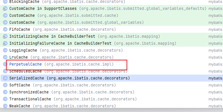Click the class icon of SerializedCache
This screenshot has height=112, width=223.
[x=5, y=78]
